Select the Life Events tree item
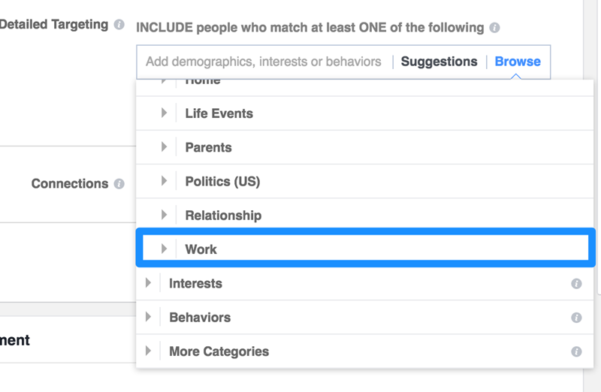 tap(219, 114)
